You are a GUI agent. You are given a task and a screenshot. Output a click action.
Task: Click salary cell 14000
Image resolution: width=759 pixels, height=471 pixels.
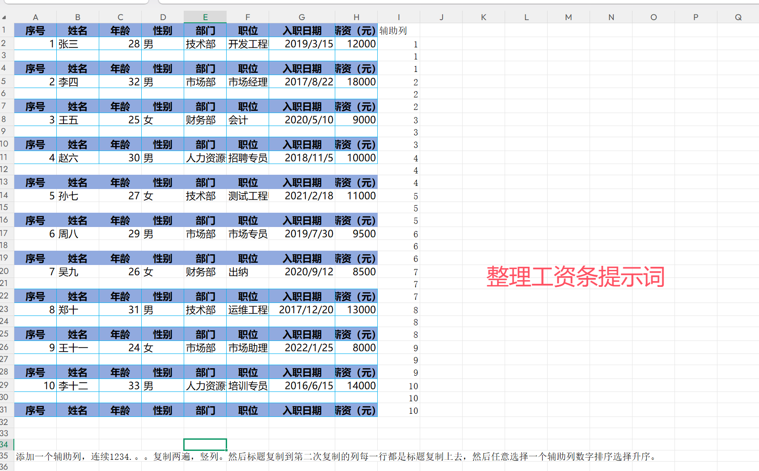point(356,386)
